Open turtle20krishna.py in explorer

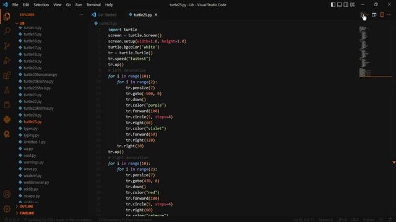38,81
